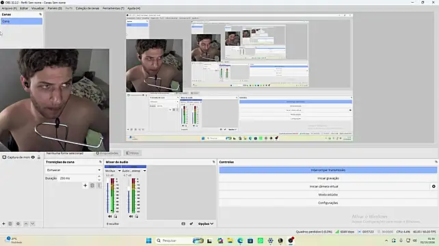Open the Painéis menu
Screen dimensions: 439x246
[x=55, y=8]
